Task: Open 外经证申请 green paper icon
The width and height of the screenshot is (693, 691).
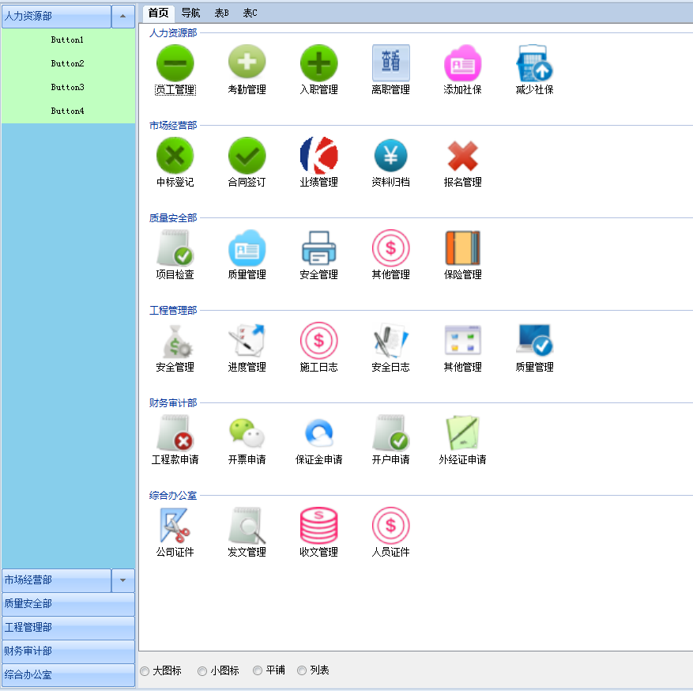Action: [463, 432]
